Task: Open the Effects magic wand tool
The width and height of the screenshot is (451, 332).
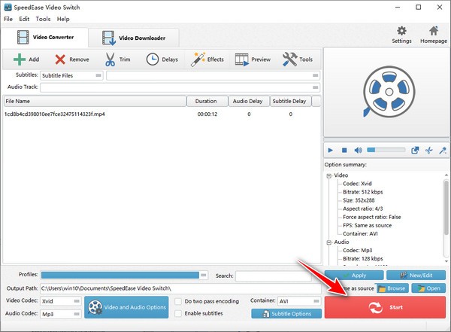Action: tap(198, 59)
